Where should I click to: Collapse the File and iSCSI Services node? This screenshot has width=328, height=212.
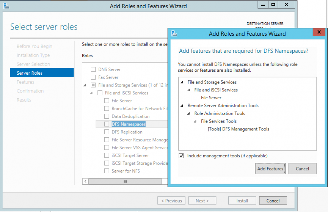[x=91, y=93]
